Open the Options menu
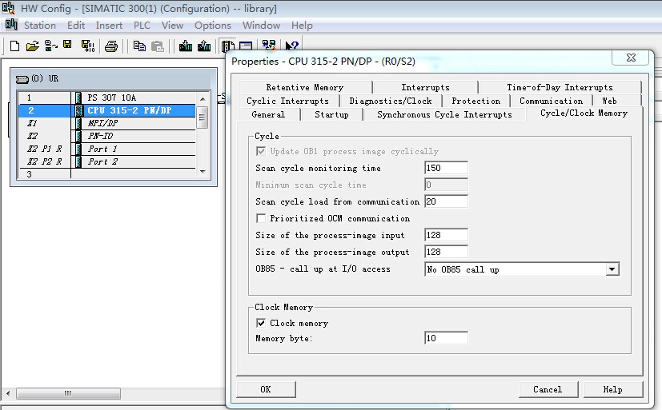This screenshot has height=410, width=662. [x=213, y=26]
